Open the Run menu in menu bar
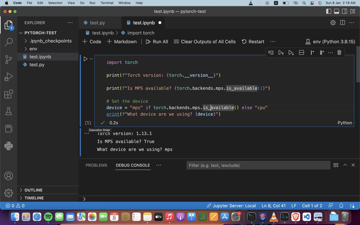Image resolution: width=360 pixels, height=225 pixels. 92,3
